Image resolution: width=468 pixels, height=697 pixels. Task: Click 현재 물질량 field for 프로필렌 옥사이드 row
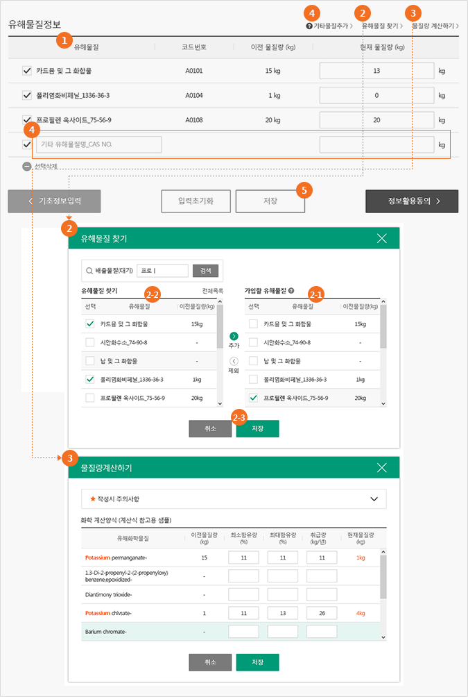pyautogui.click(x=376, y=120)
